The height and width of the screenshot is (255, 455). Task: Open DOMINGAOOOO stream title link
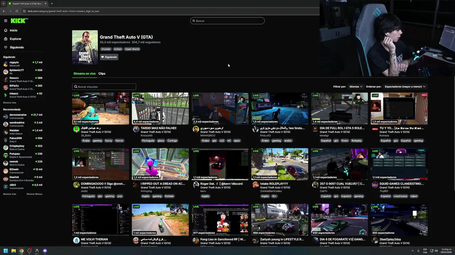coord(103,184)
